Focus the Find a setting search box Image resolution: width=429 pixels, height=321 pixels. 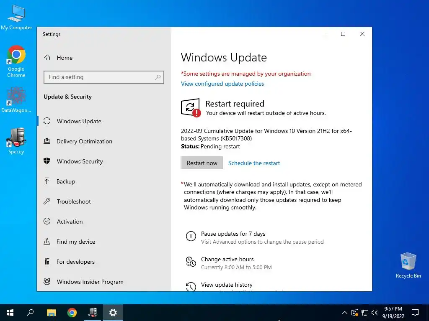tap(104, 77)
